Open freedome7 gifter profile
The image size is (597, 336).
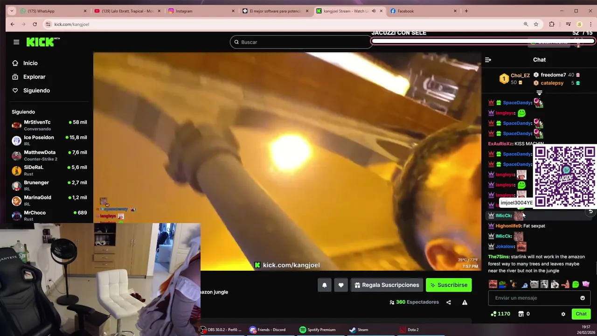[x=553, y=75]
